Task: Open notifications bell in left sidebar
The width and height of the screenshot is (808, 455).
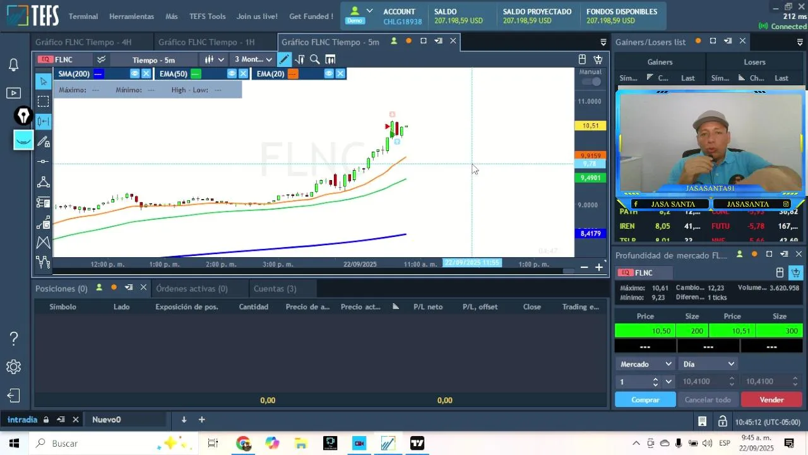Action: coord(13,64)
